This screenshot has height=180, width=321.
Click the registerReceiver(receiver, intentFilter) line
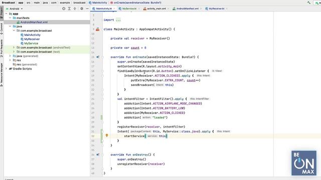[151, 126]
